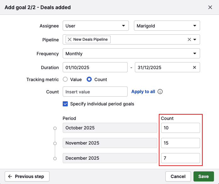Screen dimensions: 219x184
Task: Remove New Deals Pipeline tag
Action: pos(70,39)
